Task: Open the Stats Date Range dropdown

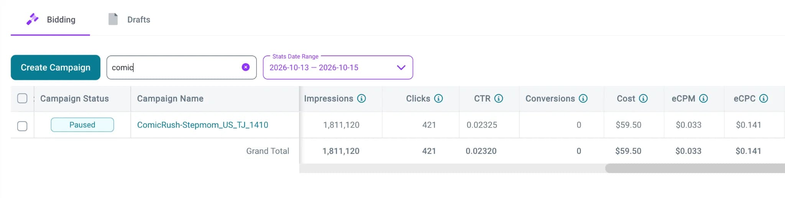Action: (338, 68)
